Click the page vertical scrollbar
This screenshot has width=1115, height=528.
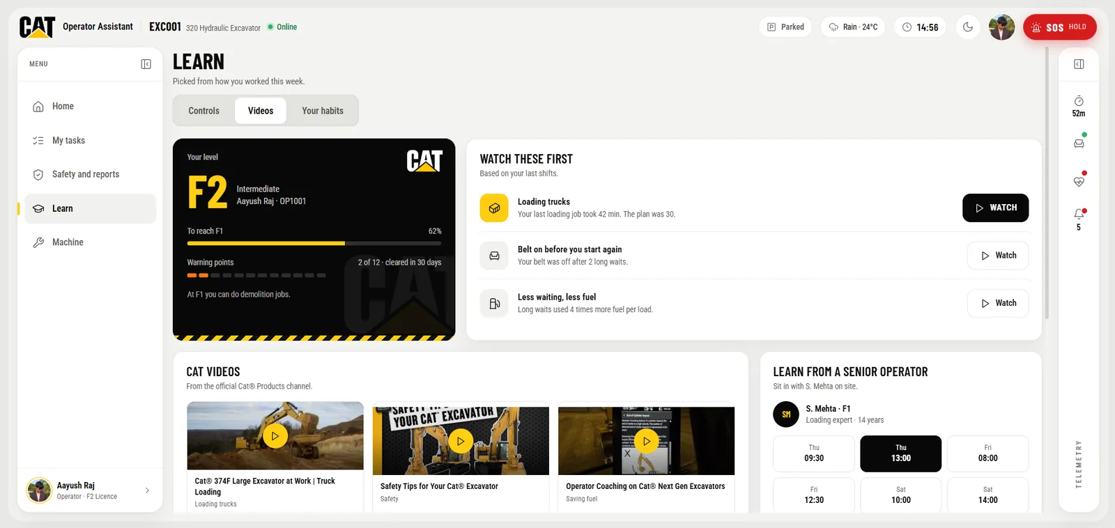(x=1047, y=183)
